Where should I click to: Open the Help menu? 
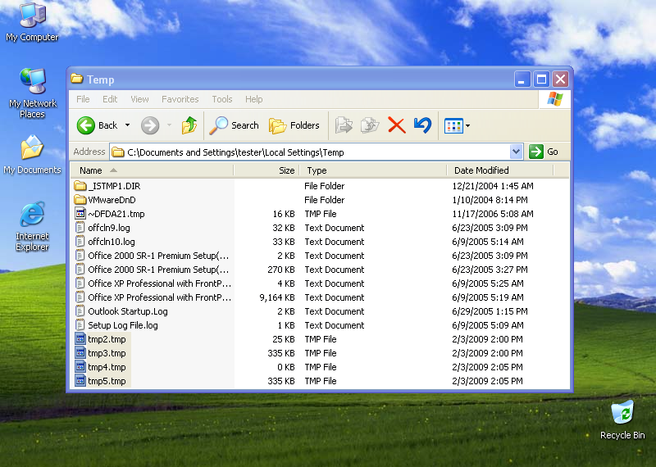click(x=254, y=99)
